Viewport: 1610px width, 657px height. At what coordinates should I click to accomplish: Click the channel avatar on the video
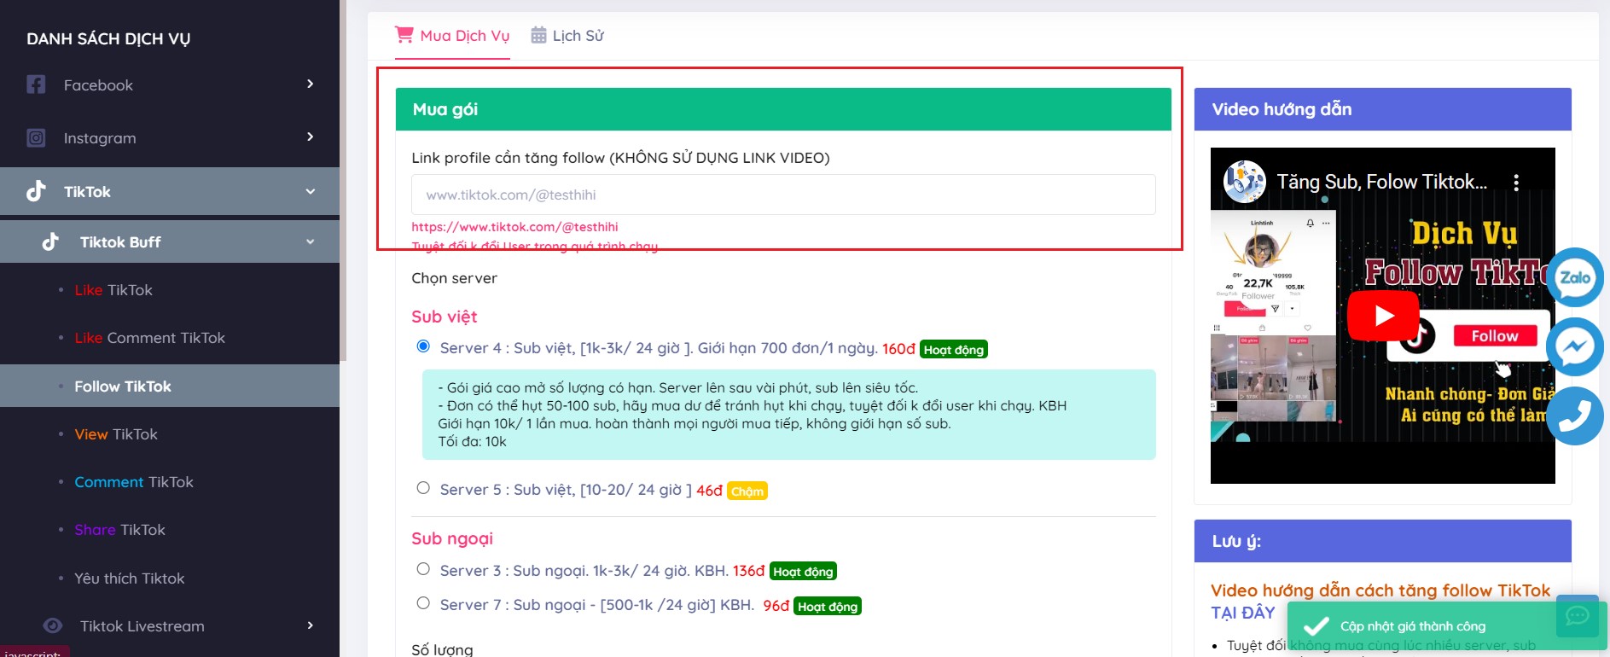[1244, 182]
